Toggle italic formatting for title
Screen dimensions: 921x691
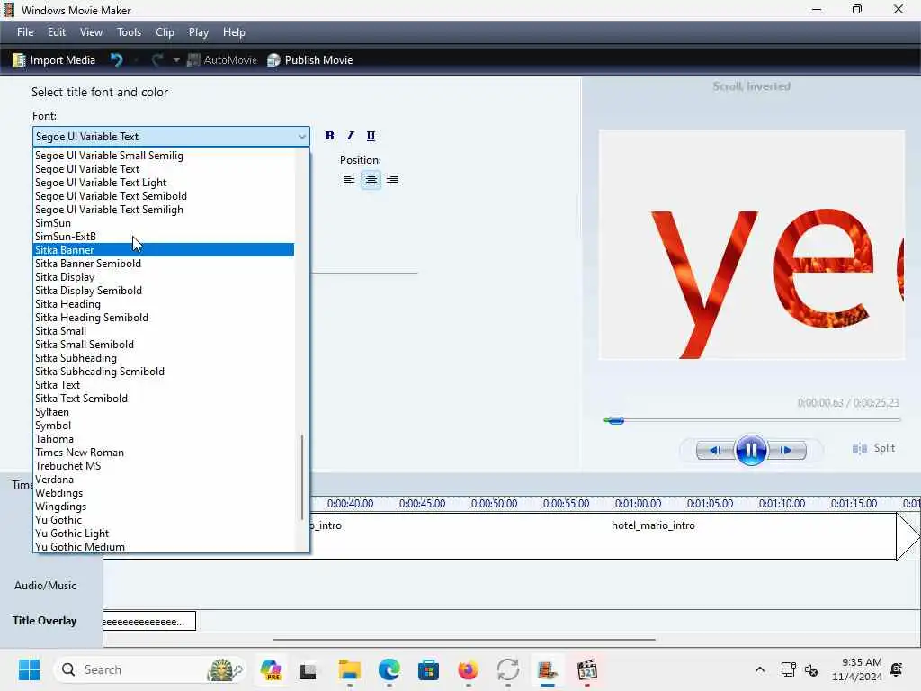tap(350, 136)
